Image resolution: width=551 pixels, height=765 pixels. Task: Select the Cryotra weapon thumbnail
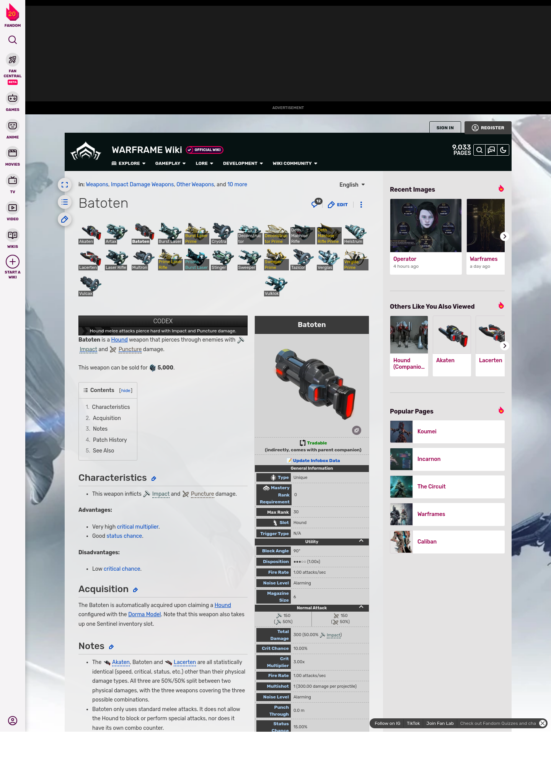click(222, 234)
